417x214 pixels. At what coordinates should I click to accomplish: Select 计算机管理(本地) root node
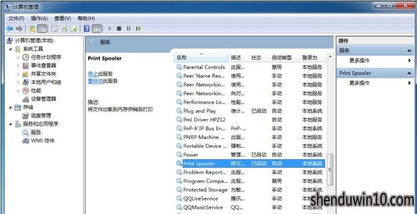pos(34,41)
